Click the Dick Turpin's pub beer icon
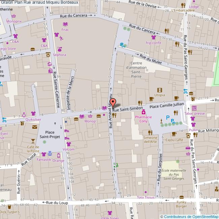219x219 pixels. (9, 207)
